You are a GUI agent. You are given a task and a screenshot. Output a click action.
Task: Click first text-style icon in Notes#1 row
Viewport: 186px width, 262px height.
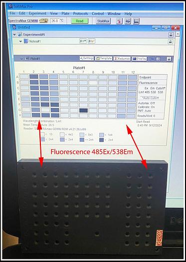(x=83, y=41)
